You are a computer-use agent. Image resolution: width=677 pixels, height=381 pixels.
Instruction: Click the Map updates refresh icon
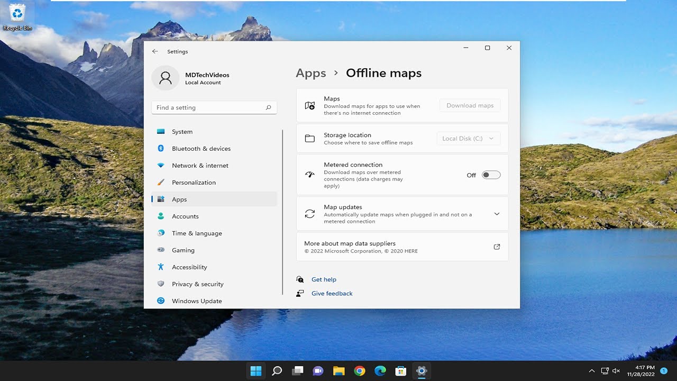click(310, 214)
